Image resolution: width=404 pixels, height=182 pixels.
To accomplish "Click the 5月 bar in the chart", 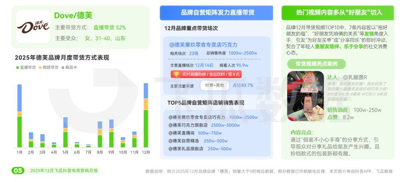I will click(65, 132).
